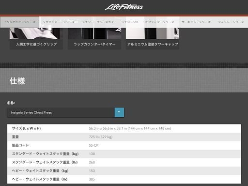The image size is (248, 186).
Task: Click the grip feature image
Action: (36, 33)
